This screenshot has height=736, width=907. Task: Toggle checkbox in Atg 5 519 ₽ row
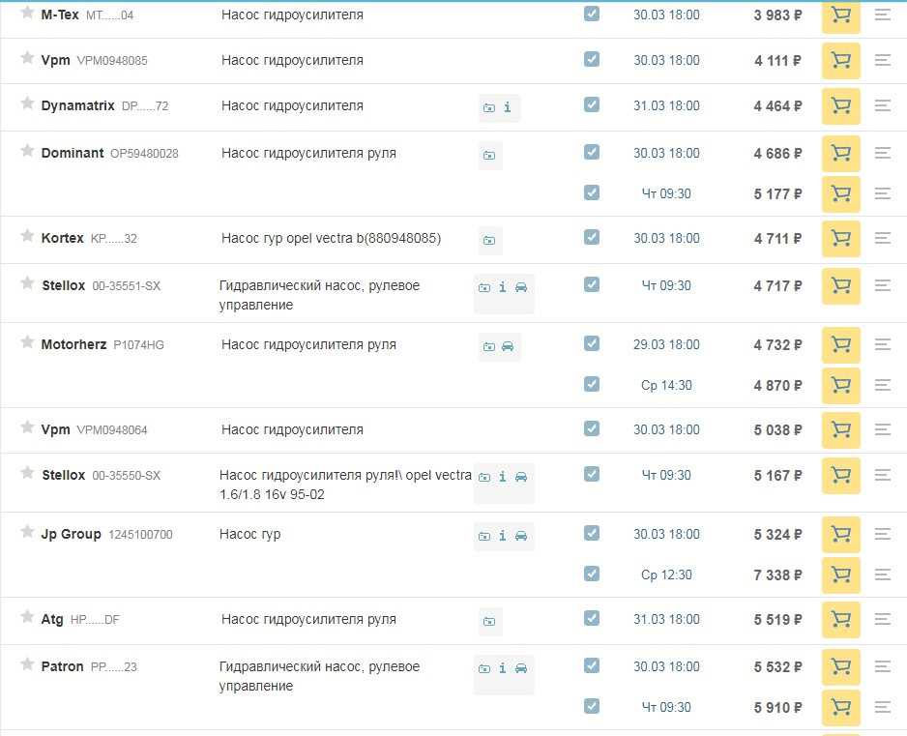pos(592,619)
